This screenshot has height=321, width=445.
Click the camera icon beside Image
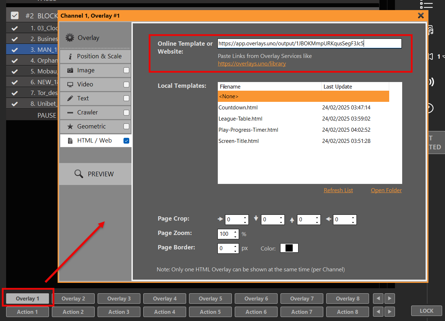(x=70, y=71)
